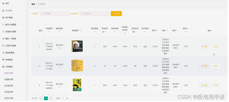Click the Einstein book cover thumbnail

[x=77, y=46]
